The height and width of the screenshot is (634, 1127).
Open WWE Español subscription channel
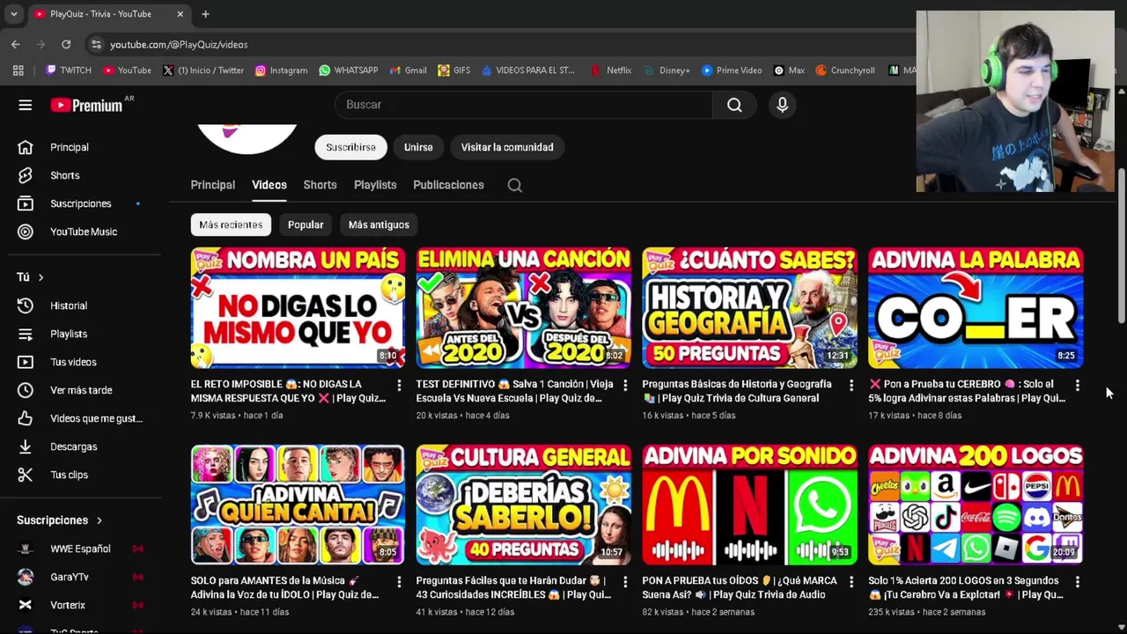[x=81, y=549]
